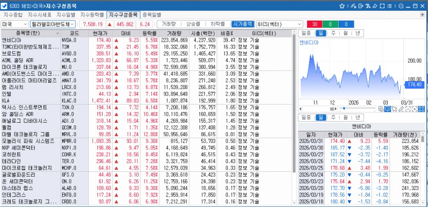Switch to the 지수구성종목 tab

click(x=124, y=15)
